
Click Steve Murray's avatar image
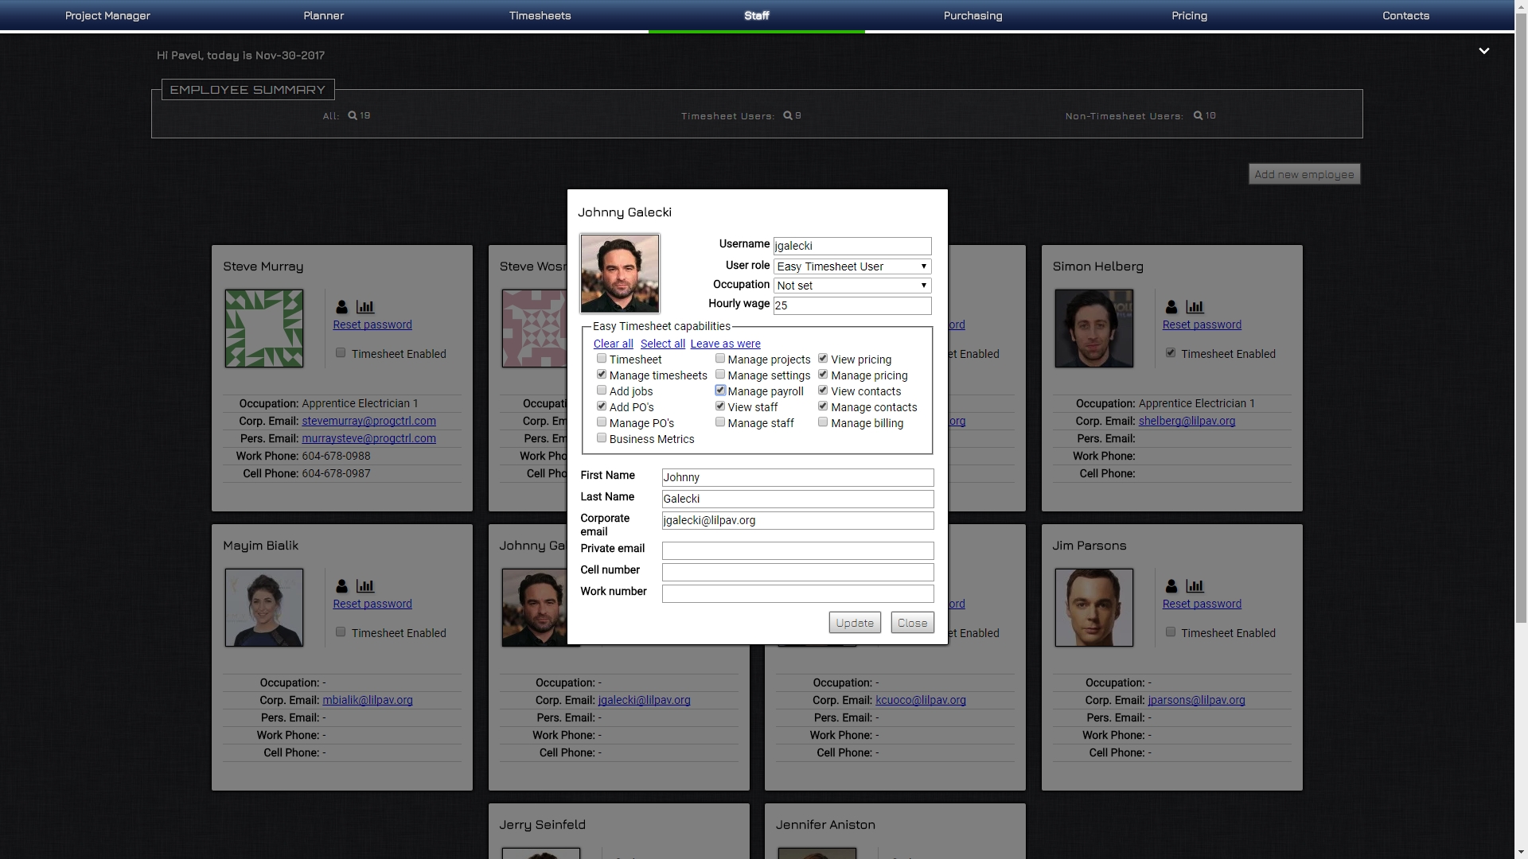click(x=264, y=328)
